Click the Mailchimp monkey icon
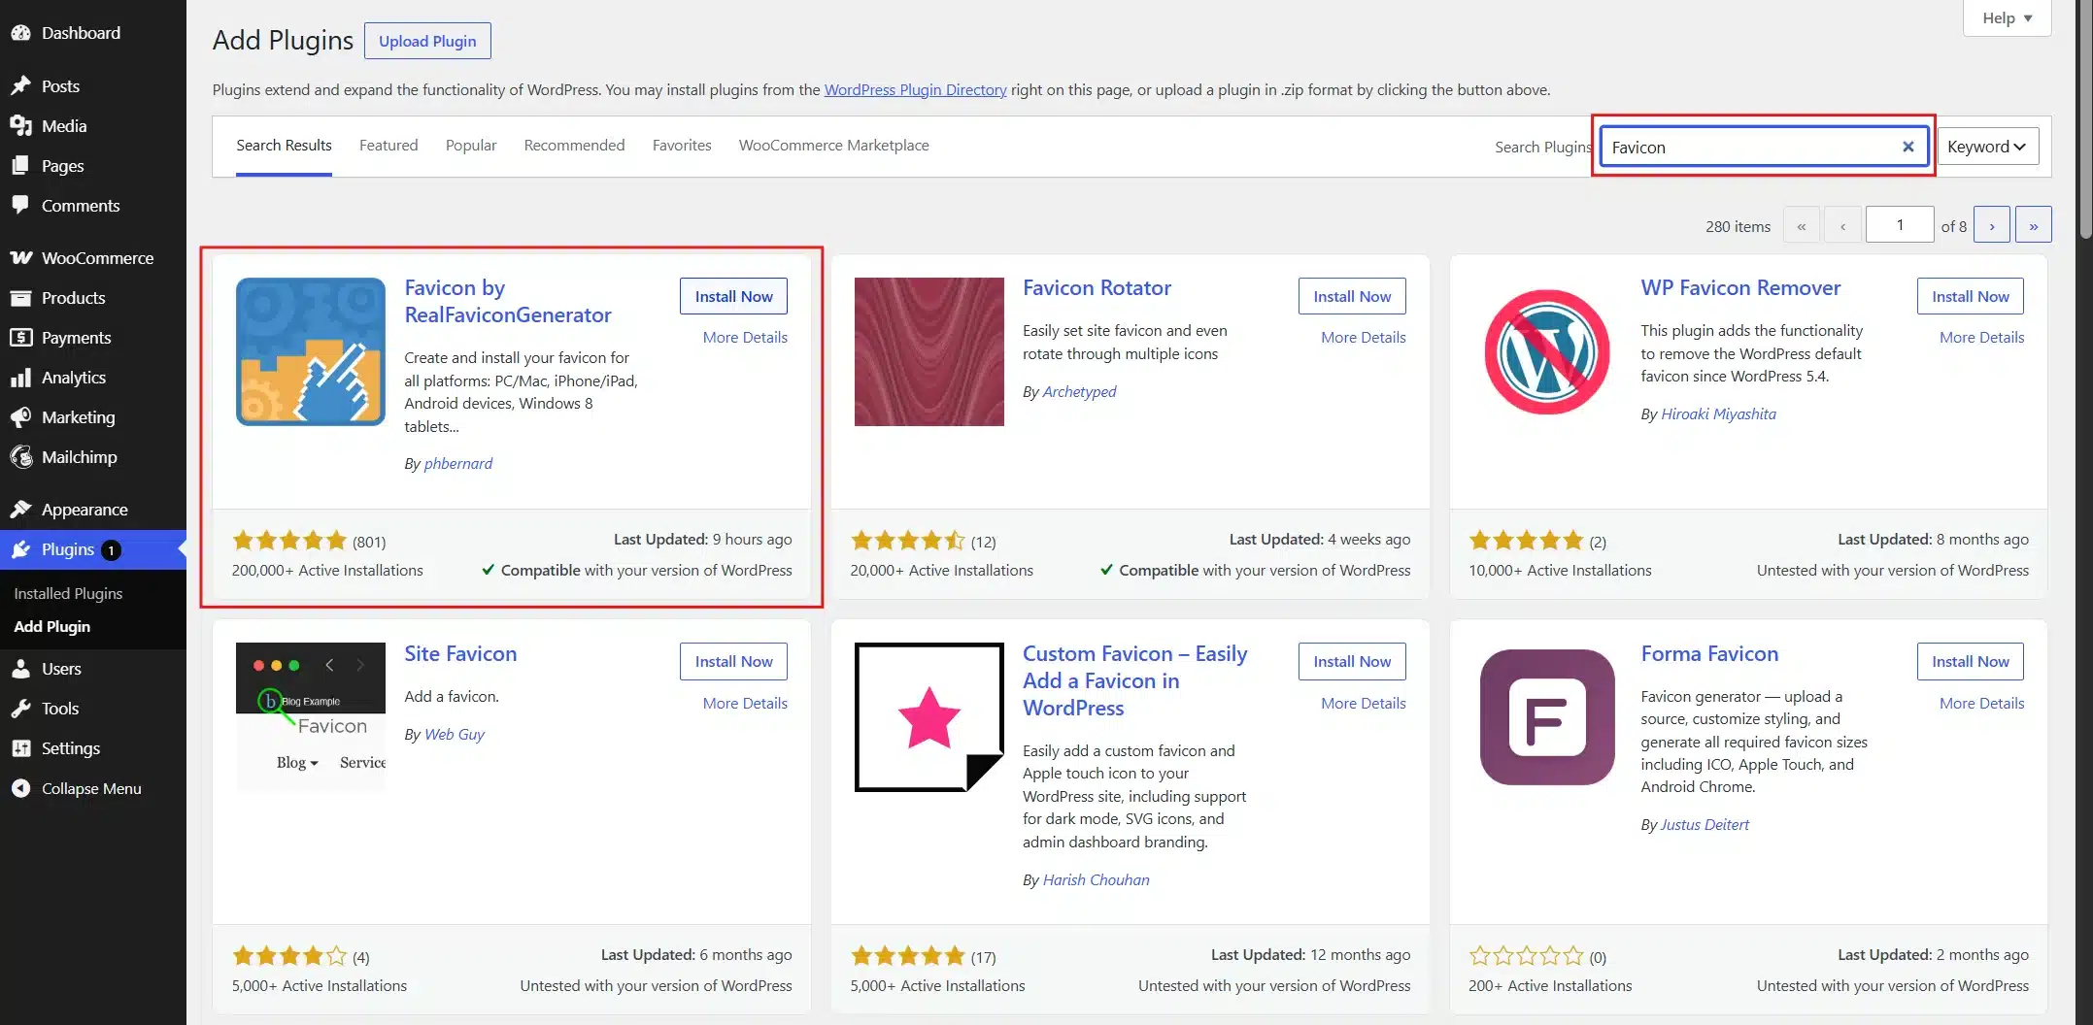Screen dimensions: 2093x1025 (x=20, y=457)
